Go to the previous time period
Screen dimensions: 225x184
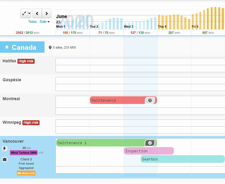37,13
